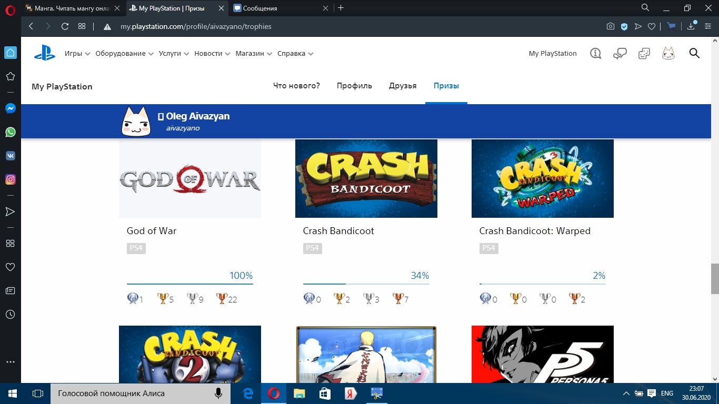Screen dimensions: 719x404
Task: Open Microsoft Edge from taskbar
Action: pos(248,393)
